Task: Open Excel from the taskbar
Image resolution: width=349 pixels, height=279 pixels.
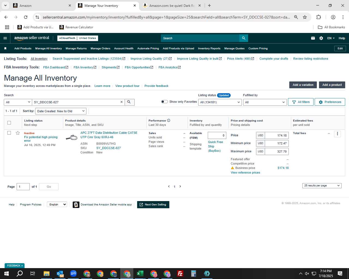Action: click(x=140, y=274)
